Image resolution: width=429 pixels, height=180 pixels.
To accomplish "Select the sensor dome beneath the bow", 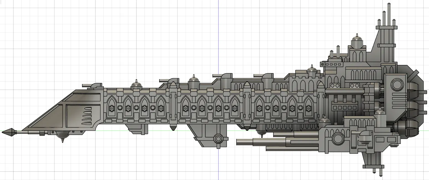I will pos(63,137).
